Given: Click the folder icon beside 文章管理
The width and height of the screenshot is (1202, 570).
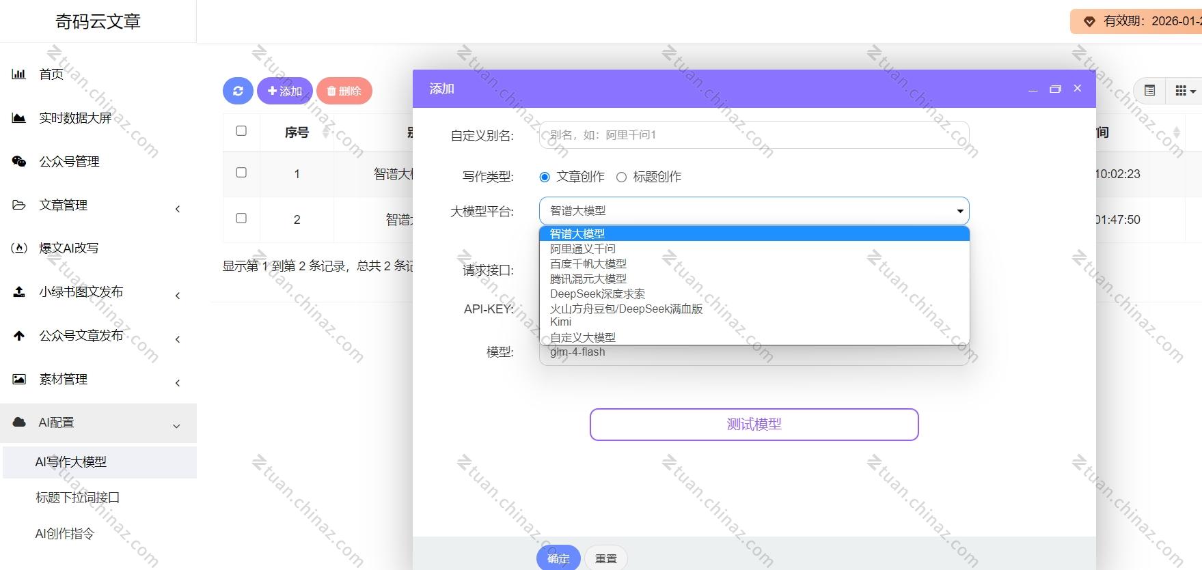Looking at the screenshot, I should 19,205.
